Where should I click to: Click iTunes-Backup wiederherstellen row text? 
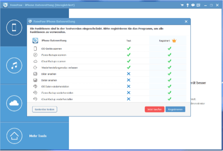tap(57, 93)
